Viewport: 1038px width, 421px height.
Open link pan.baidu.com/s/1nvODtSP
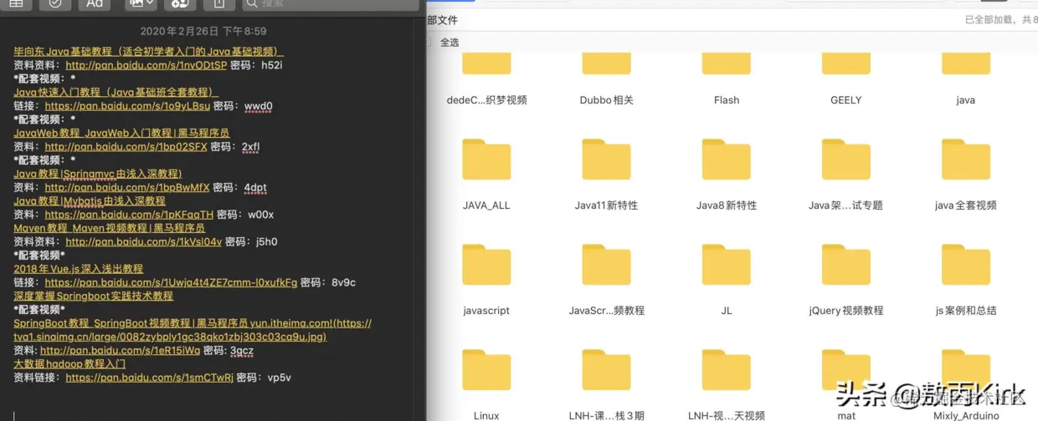coord(146,65)
